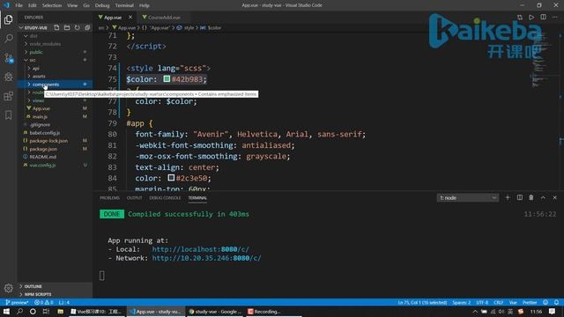The image size is (564, 317).
Task: Switch to the PROBLEMS panel tab
Action: pyautogui.click(x=109, y=197)
